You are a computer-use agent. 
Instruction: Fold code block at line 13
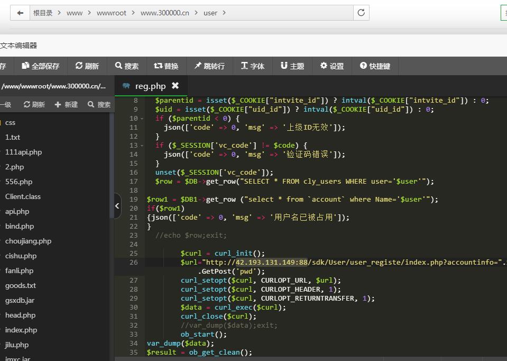point(142,146)
